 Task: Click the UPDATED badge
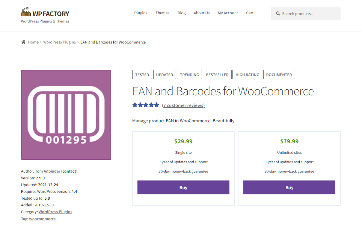164,75
